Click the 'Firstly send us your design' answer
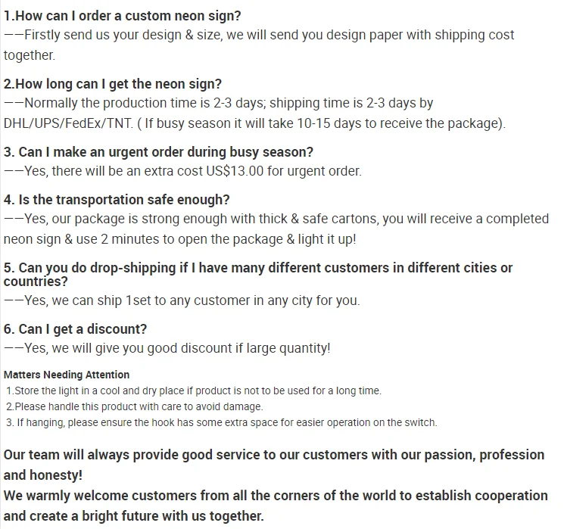The height and width of the screenshot is (529, 567). pos(259,45)
